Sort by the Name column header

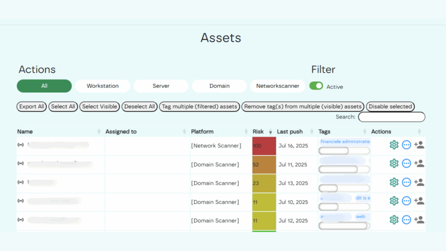point(25,132)
